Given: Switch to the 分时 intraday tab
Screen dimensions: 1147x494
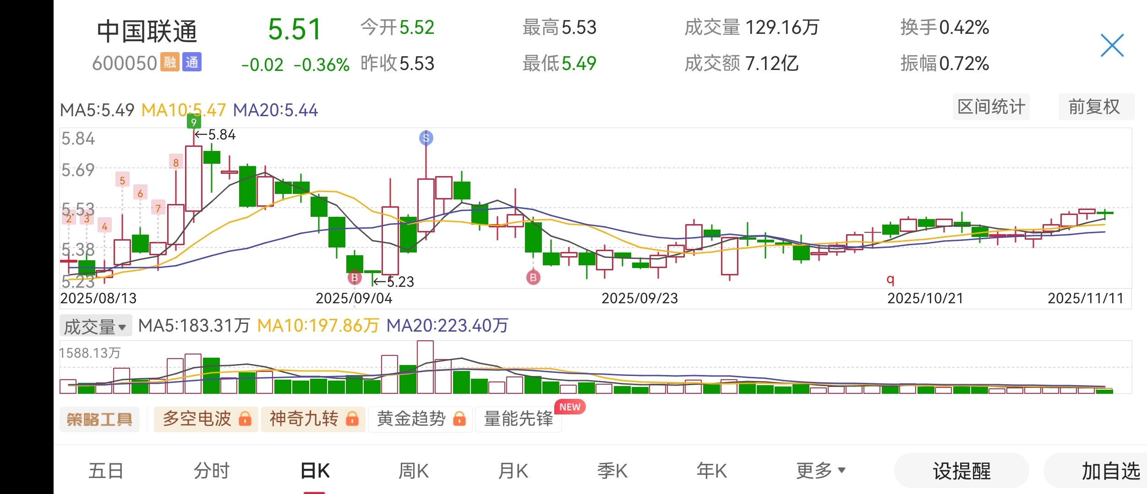Looking at the screenshot, I should [x=211, y=470].
